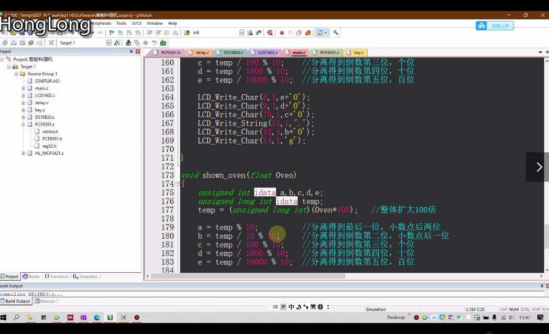Image resolution: width=549 pixels, height=334 pixels.
Task: Open Windows taskbar search
Action: 16,318
